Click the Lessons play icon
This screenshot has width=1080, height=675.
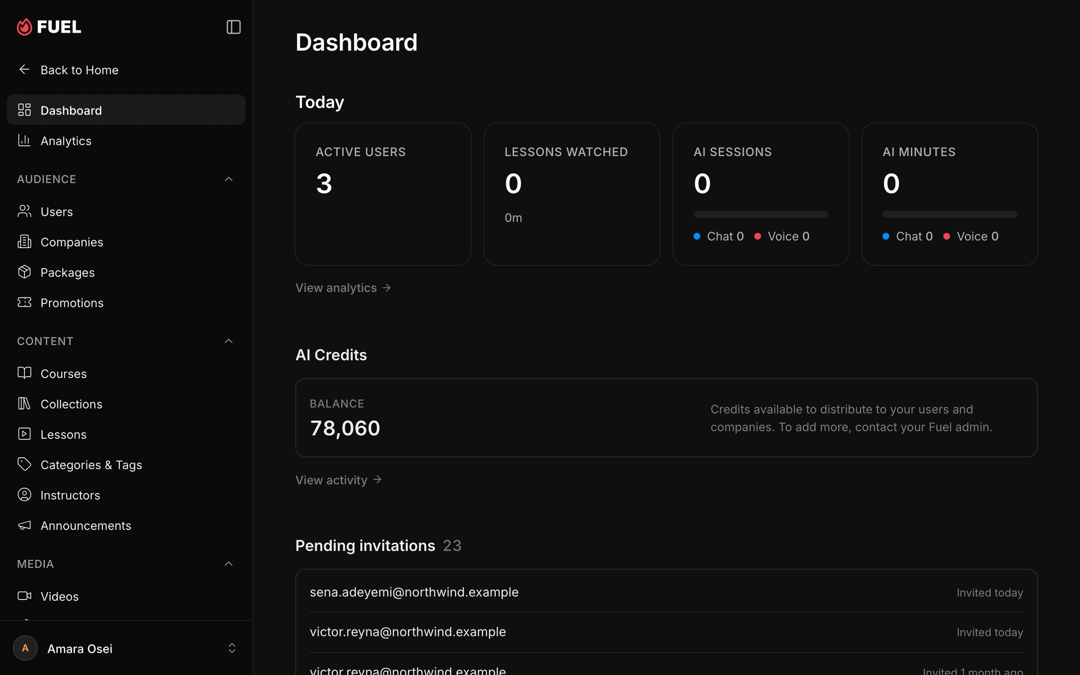click(24, 433)
